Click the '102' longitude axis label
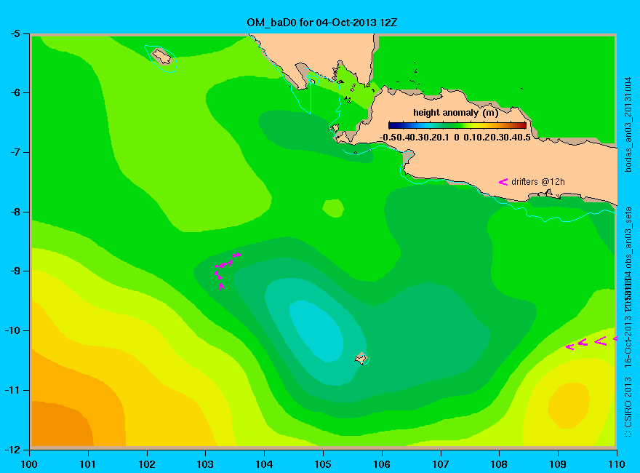The width and height of the screenshot is (640, 473). click(x=146, y=464)
